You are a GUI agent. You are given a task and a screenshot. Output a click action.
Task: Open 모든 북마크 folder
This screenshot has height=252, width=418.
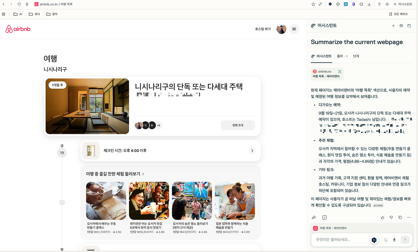[x=398, y=14]
